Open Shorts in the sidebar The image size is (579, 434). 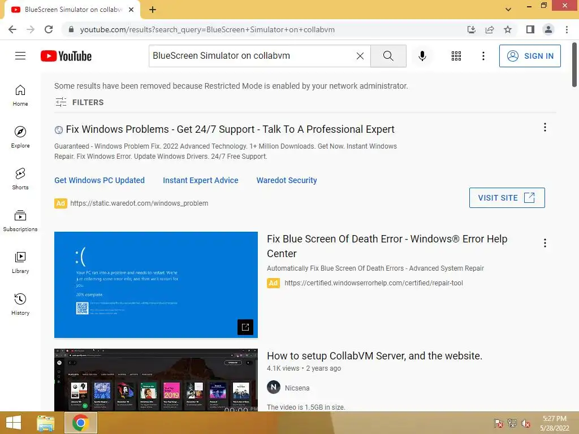(x=20, y=179)
